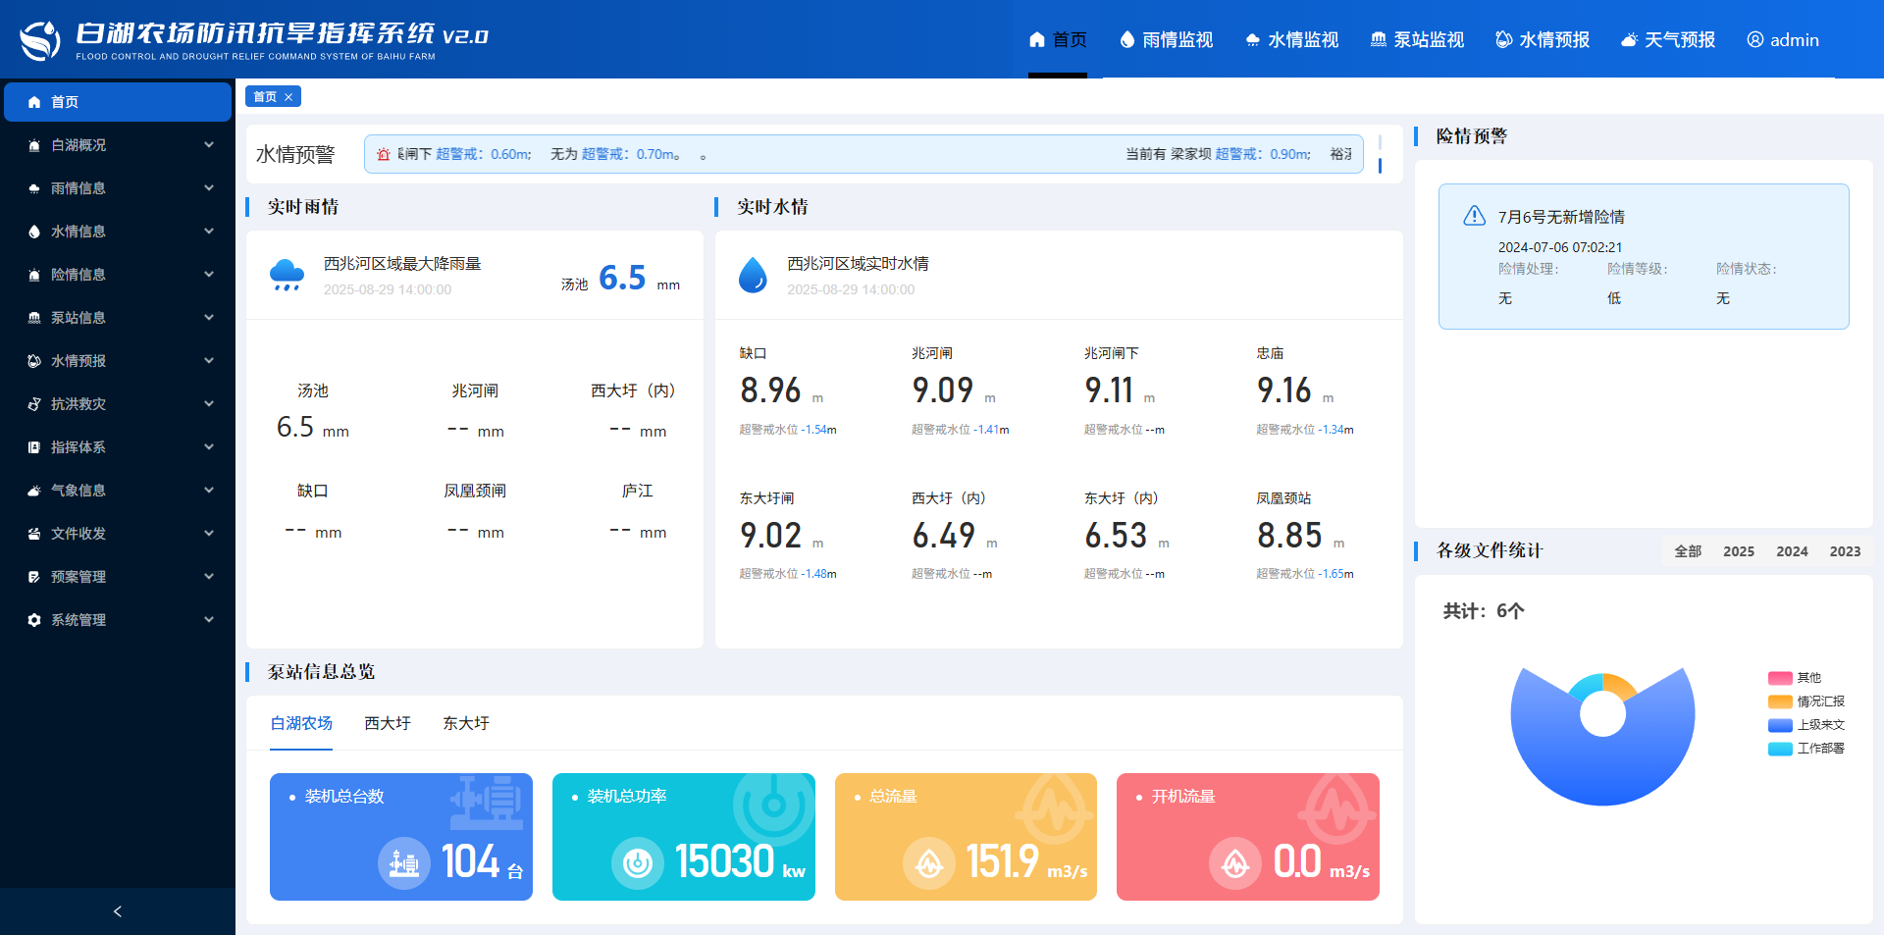Click the Baihu Farm system logo icon
The image size is (1884, 935).
40,40
